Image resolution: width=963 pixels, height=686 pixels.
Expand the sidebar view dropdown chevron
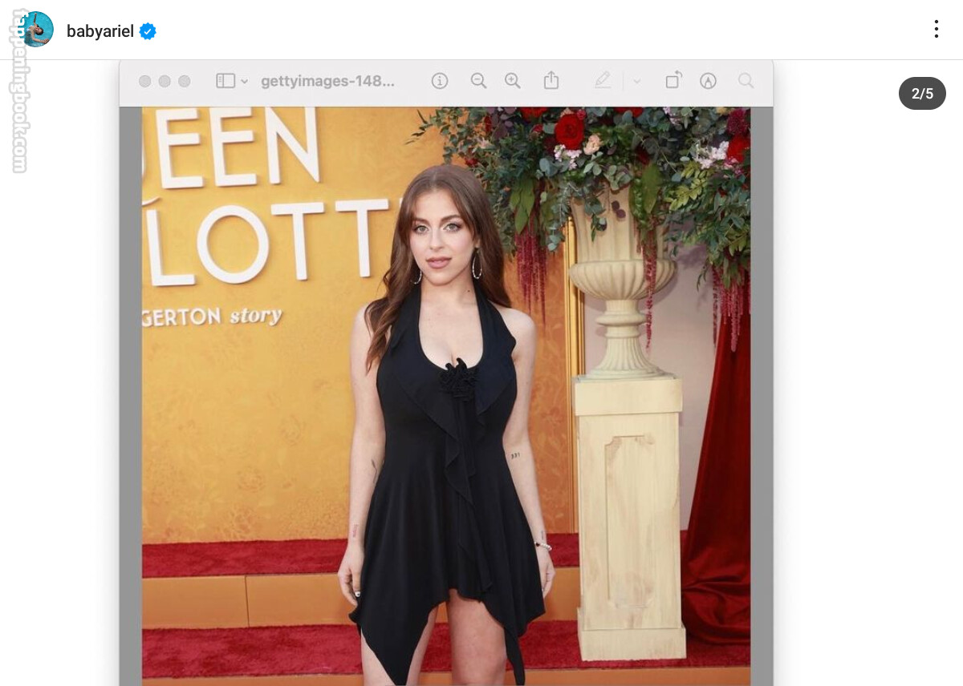click(x=245, y=82)
